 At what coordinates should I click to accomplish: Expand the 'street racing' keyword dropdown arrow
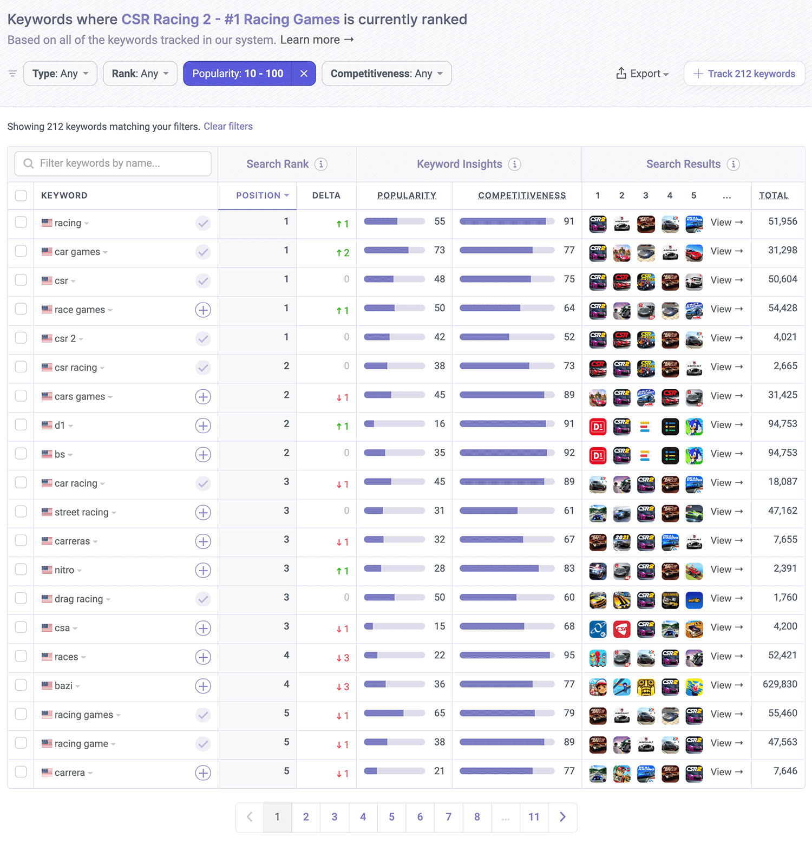point(114,513)
